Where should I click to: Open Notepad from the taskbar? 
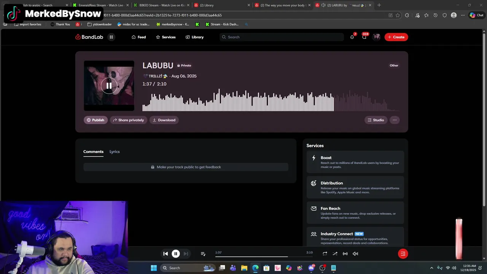(x=334, y=268)
